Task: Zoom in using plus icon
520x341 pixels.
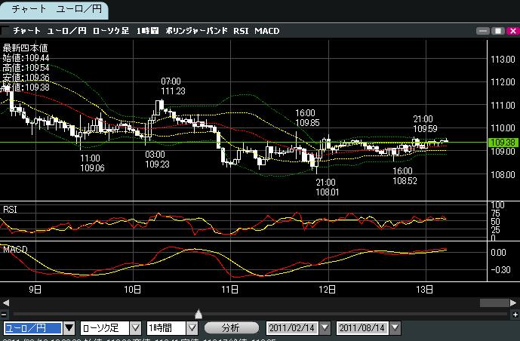Action: pos(515,314)
